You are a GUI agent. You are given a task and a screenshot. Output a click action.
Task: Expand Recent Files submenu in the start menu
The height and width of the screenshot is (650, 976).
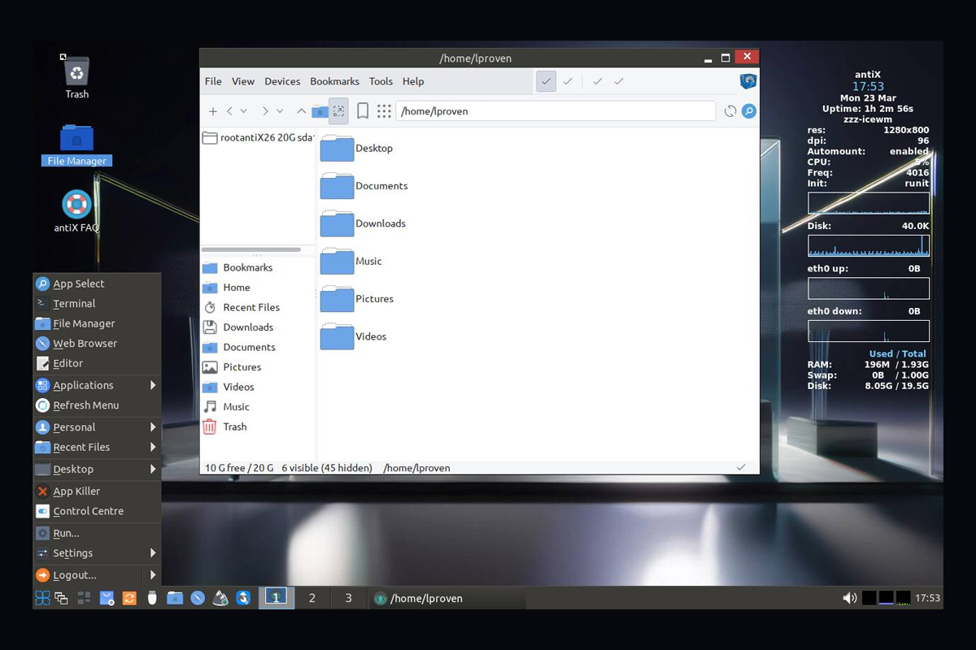click(x=97, y=447)
